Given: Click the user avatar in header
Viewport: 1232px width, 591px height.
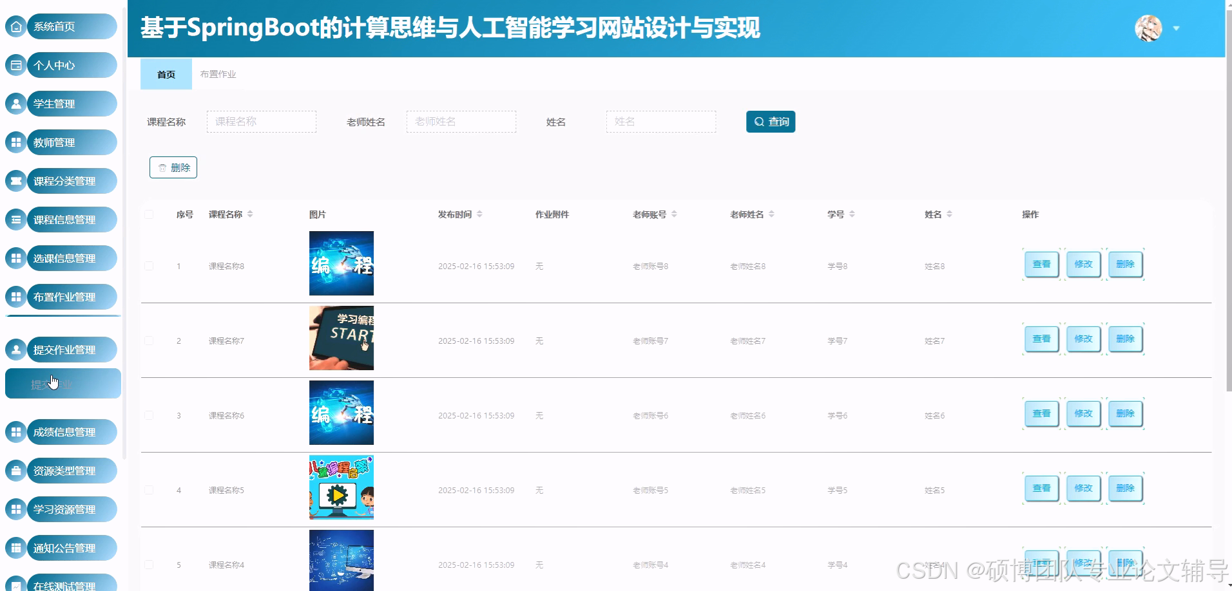Looking at the screenshot, I should 1148,28.
